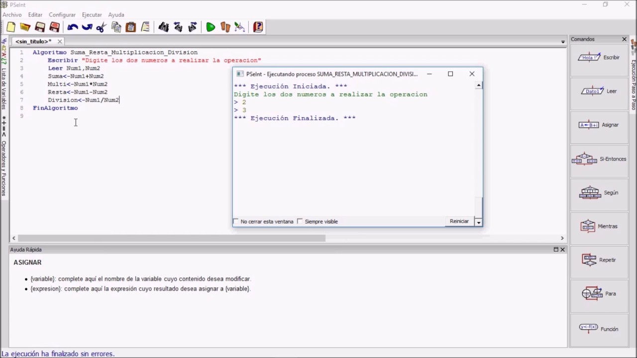Insert Leer command
Image resolution: width=637 pixels, height=358 pixels.
(599, 91)
